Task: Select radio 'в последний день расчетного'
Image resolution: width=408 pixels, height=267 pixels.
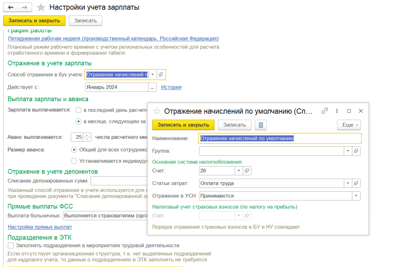Action: (79, 110)
